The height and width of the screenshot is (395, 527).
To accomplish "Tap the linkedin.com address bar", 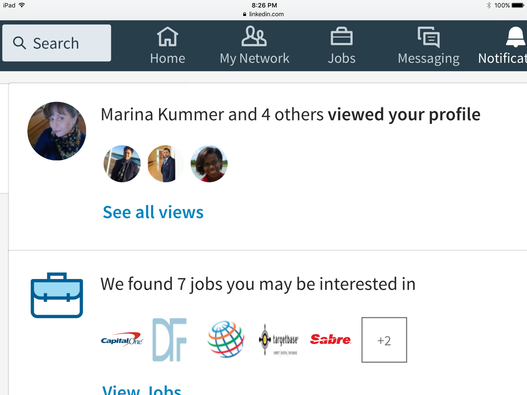I will tap(263, 14).
